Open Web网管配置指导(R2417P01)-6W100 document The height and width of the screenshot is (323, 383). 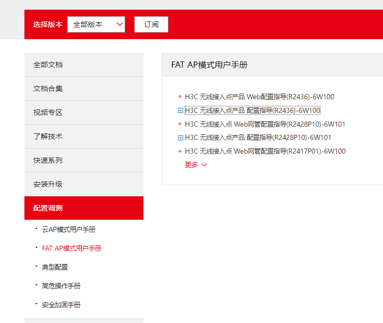[266, 151]
